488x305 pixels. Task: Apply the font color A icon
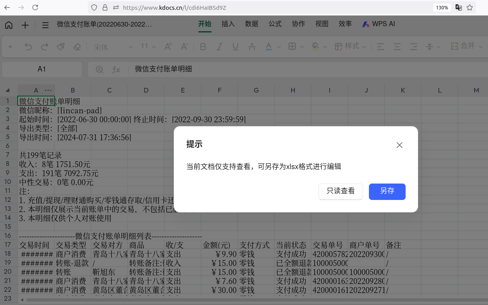point(269,46)
